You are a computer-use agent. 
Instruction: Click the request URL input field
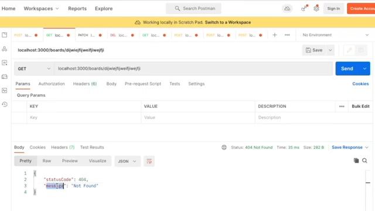193,69
